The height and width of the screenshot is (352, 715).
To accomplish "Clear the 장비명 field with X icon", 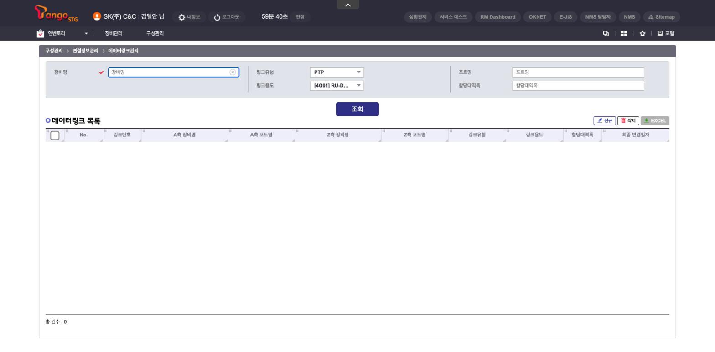I will (233, 72).
